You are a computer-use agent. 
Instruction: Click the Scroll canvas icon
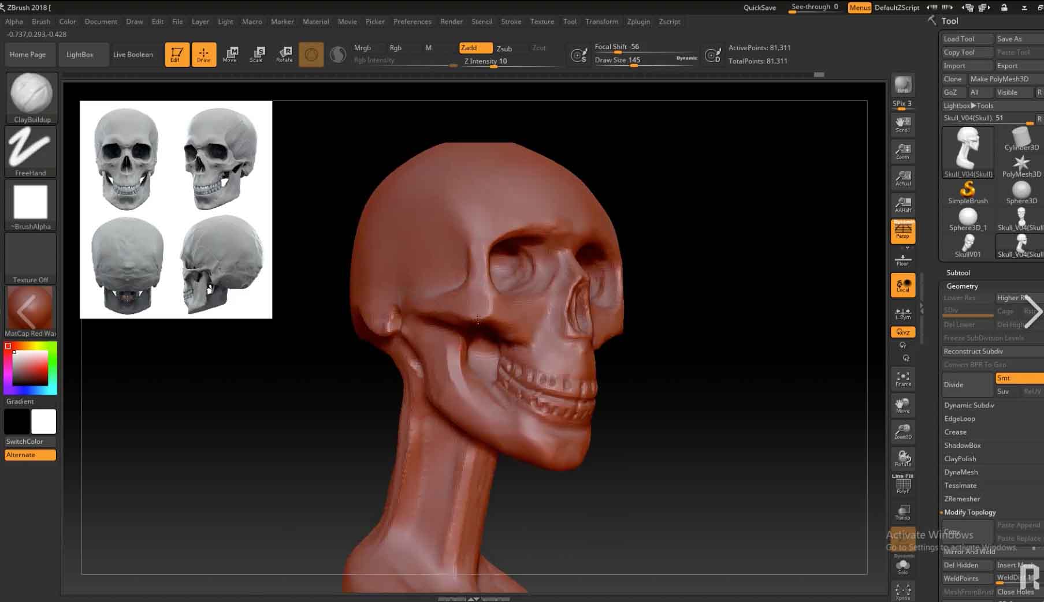(902, 124)
